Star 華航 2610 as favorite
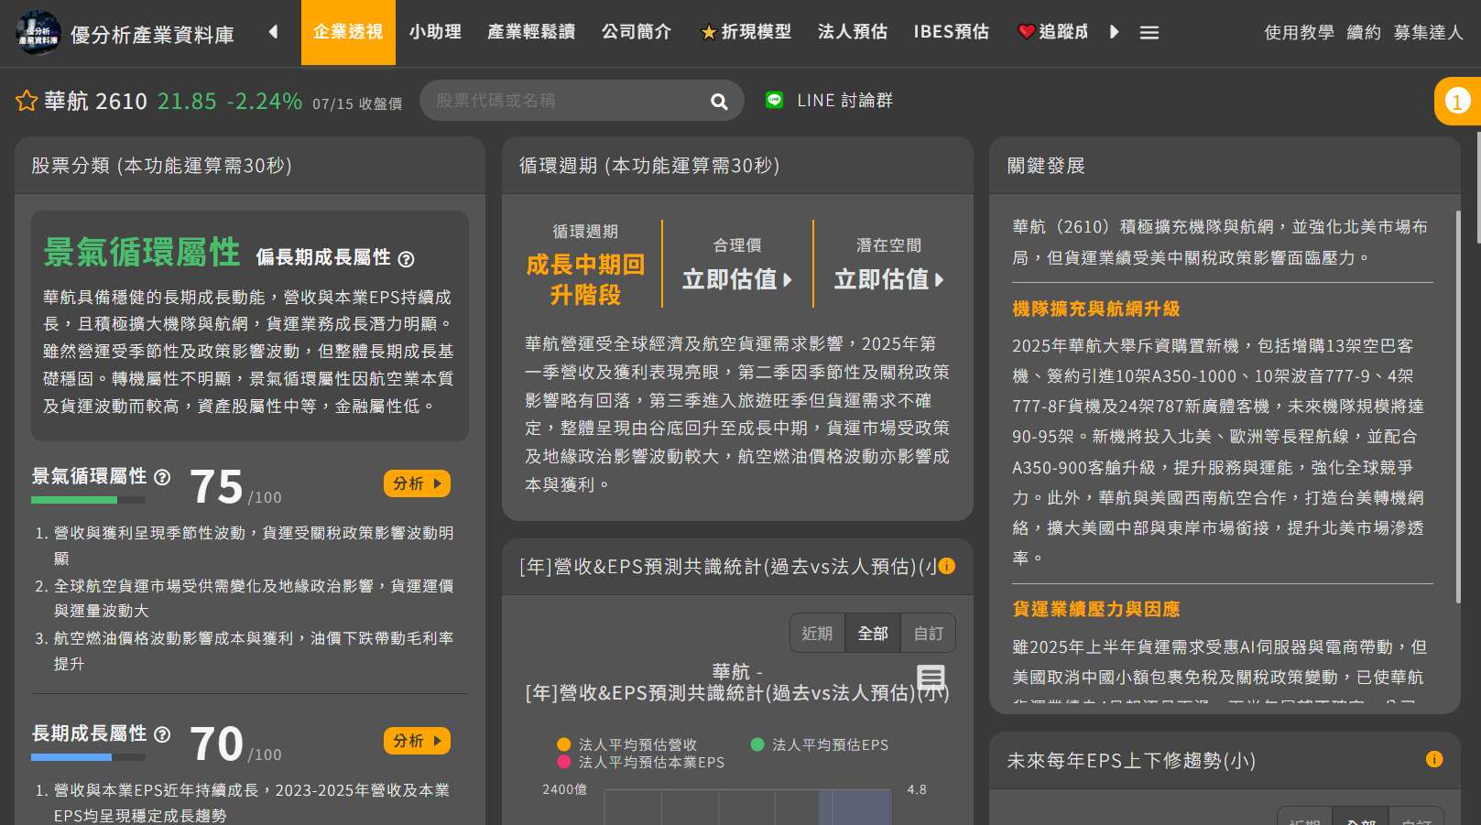The width and height of the screenshot is (1481, 825). coord(27,101)
